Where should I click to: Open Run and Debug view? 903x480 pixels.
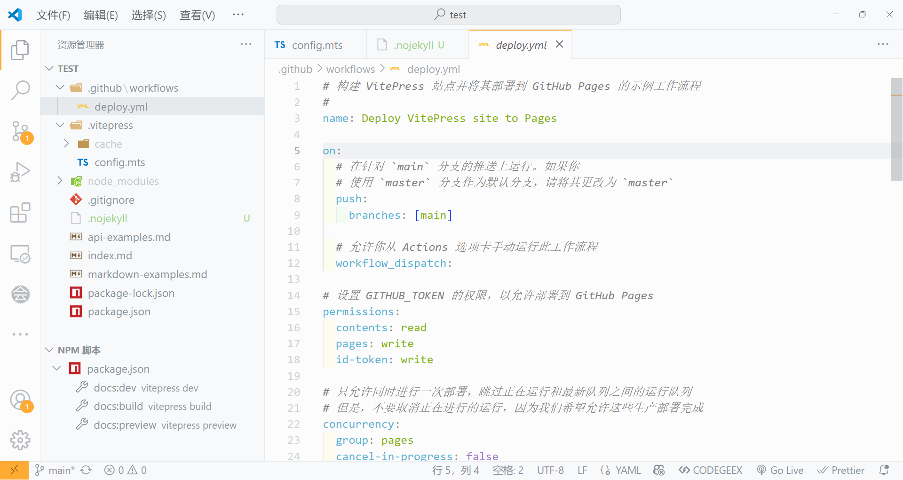coord(20,172)
